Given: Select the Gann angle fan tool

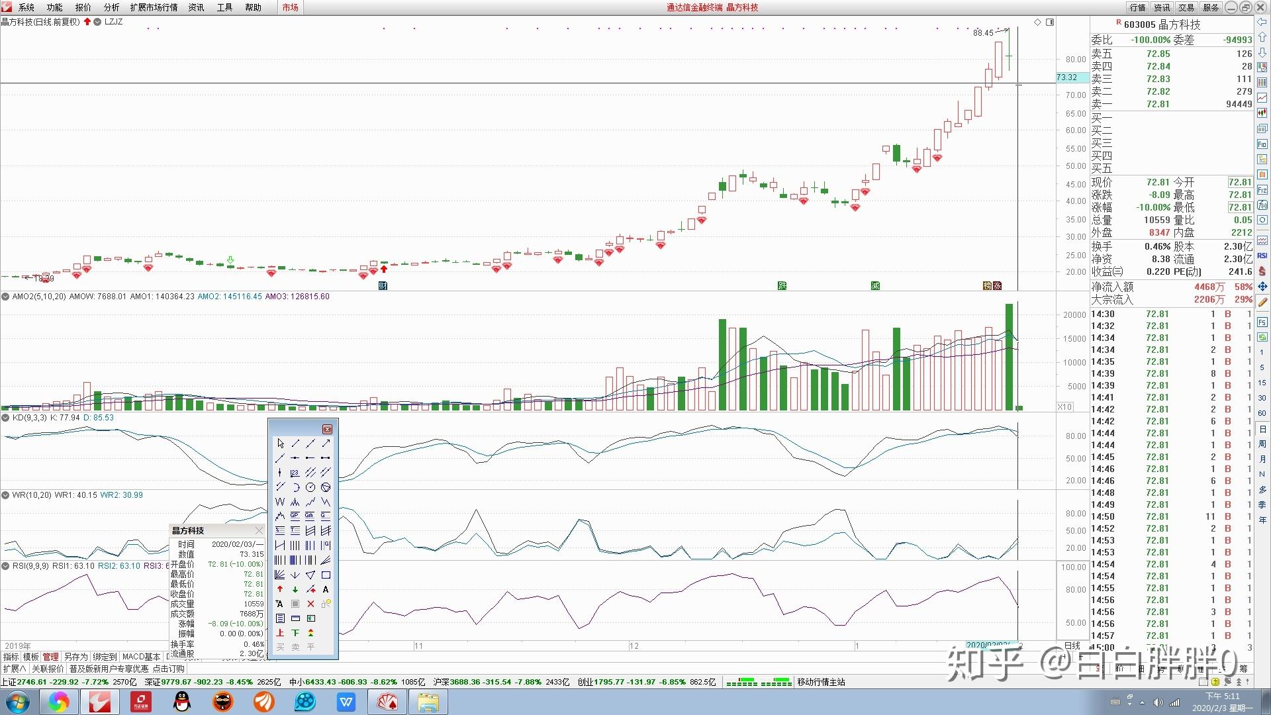Looking at the screenshot, I should (x=280, y=575).
